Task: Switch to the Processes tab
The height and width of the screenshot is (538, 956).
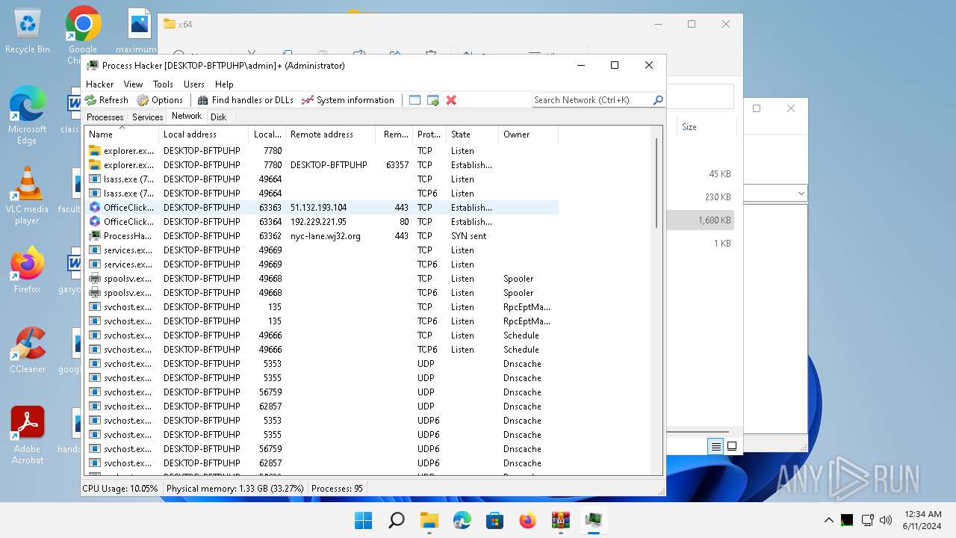Action: point(105,117)
